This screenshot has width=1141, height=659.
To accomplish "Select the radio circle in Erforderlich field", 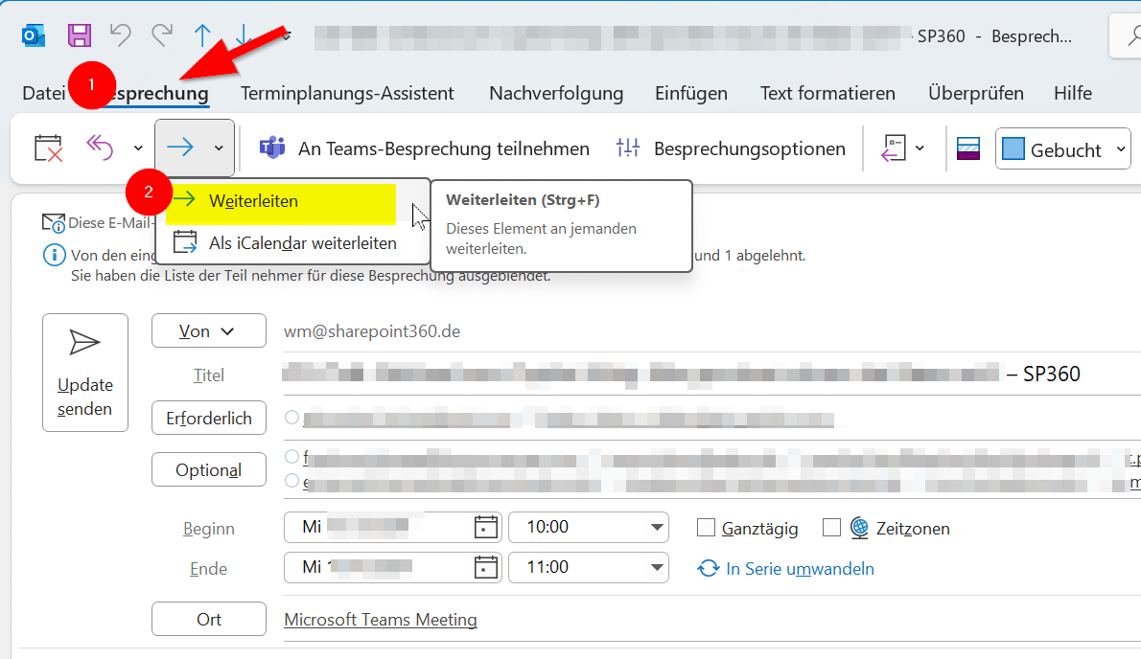I will click(291, 418).
